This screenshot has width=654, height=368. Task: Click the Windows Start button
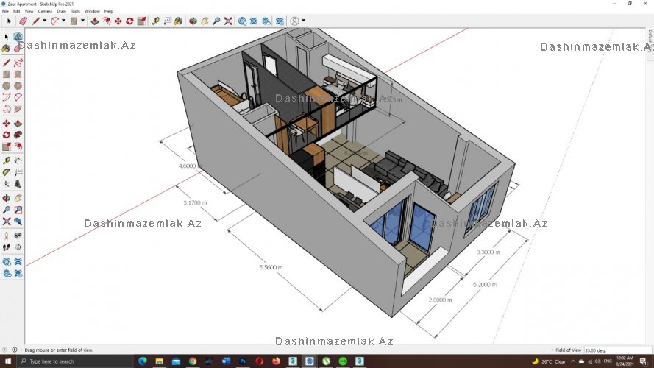6,361
